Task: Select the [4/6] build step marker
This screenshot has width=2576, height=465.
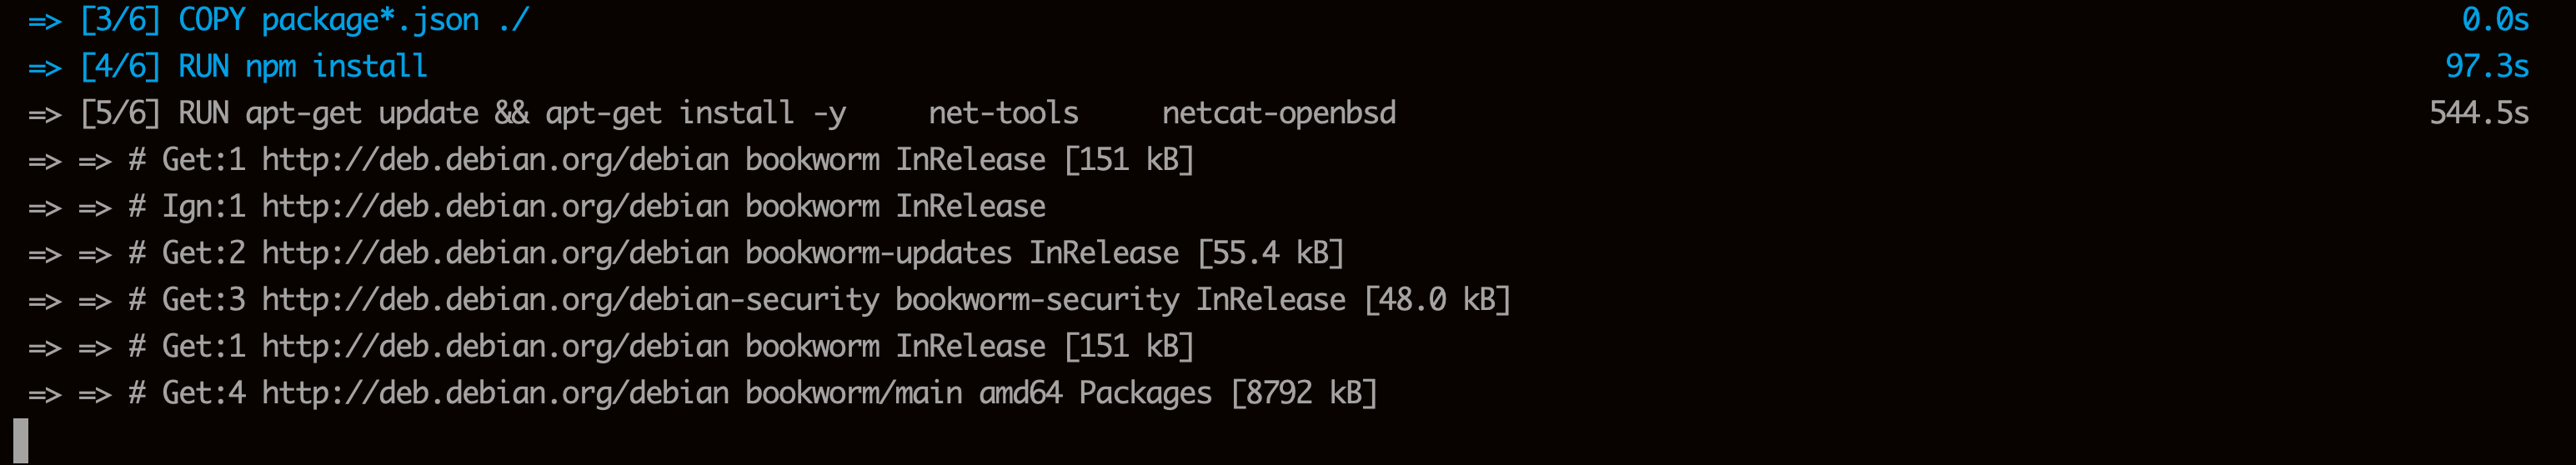Action: [x=120, y=67]
